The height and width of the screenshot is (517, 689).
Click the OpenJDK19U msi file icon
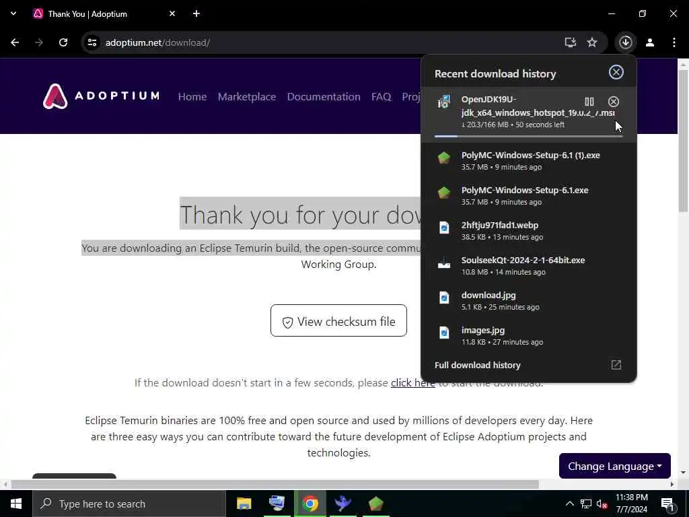[x=444, y=102]
